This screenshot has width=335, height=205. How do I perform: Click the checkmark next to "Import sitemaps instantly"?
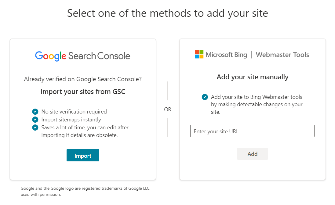coord(35,120)
